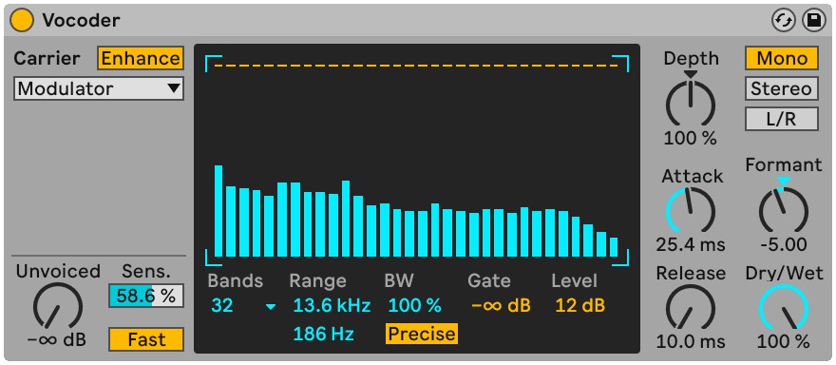Click the Level 12 dB value
Screen dimensions: 836x365
coord(580,306)
